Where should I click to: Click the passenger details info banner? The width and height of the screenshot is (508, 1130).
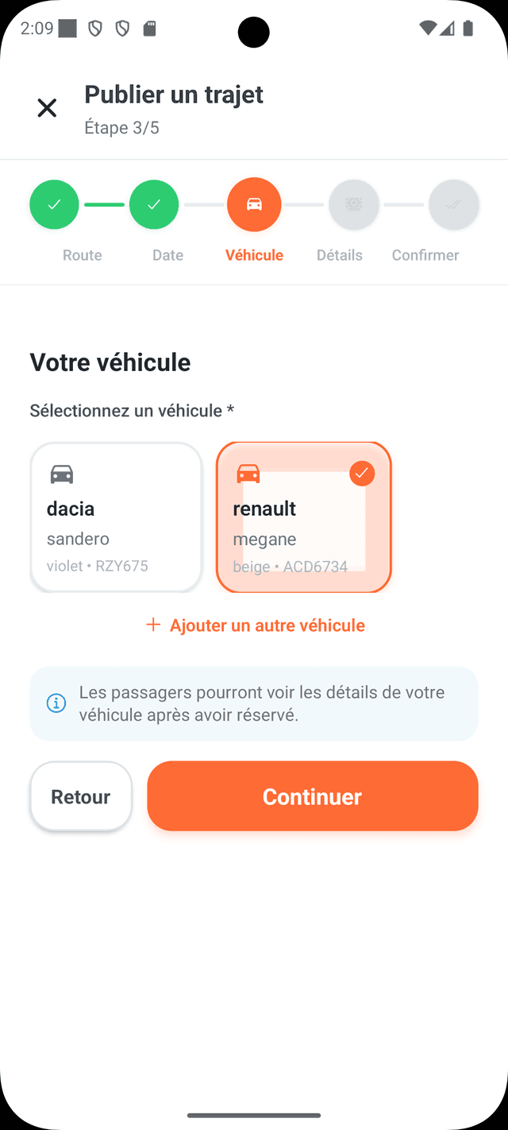(254, 702)
